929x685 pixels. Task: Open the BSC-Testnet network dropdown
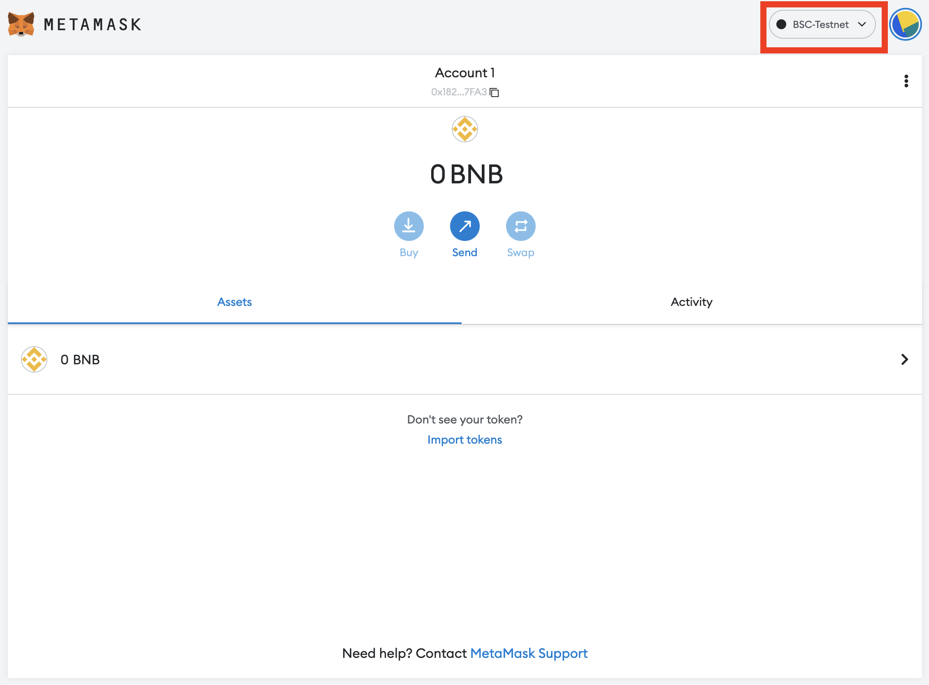point(822,25)
